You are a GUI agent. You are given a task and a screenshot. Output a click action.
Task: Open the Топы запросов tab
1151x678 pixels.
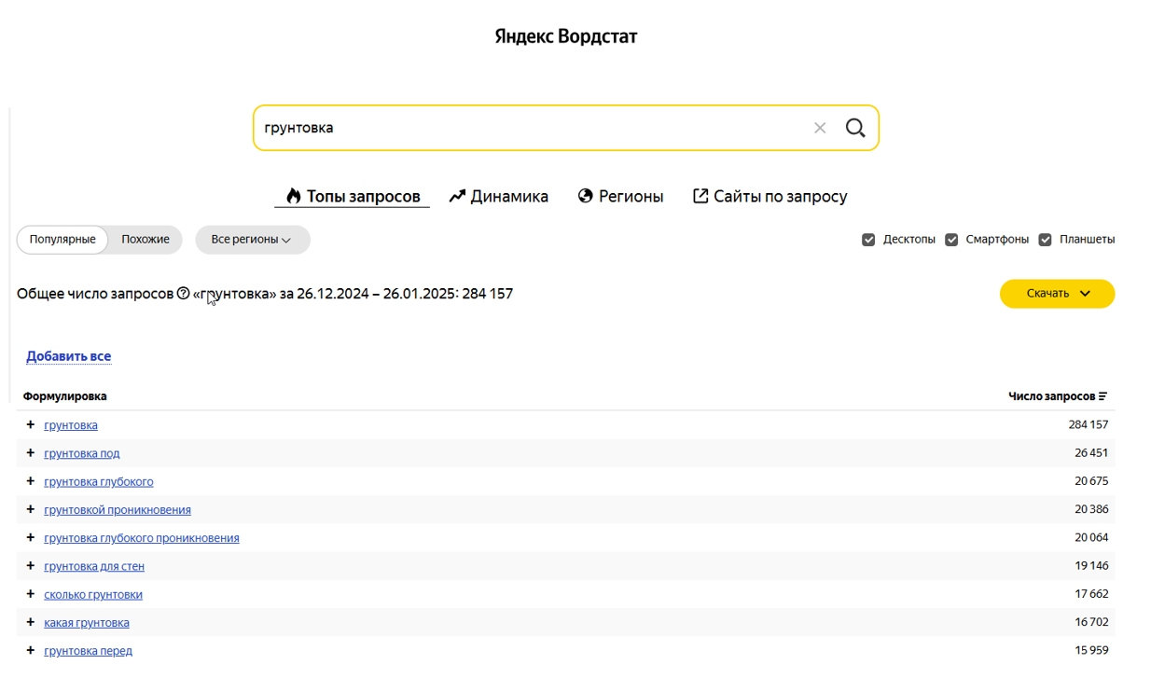[x=353, y=197]
